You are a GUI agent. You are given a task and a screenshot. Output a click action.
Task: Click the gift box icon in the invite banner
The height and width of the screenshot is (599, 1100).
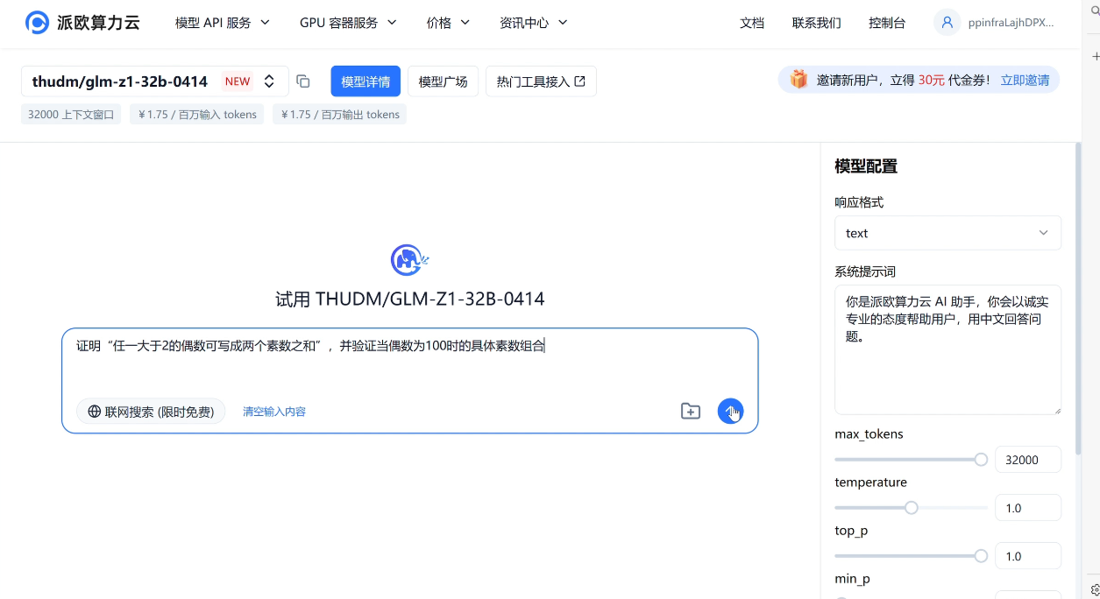coord(798,80)
